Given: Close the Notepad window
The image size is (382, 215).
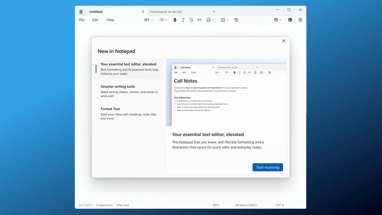Looking at the screenshot, I should click(x=301, y=10).
